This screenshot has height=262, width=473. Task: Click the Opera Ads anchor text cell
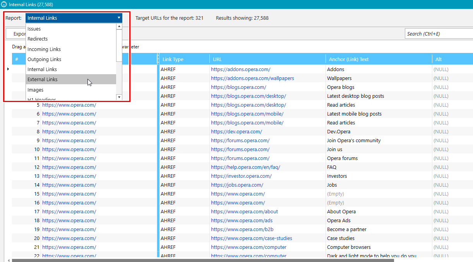tap(379, 220)
